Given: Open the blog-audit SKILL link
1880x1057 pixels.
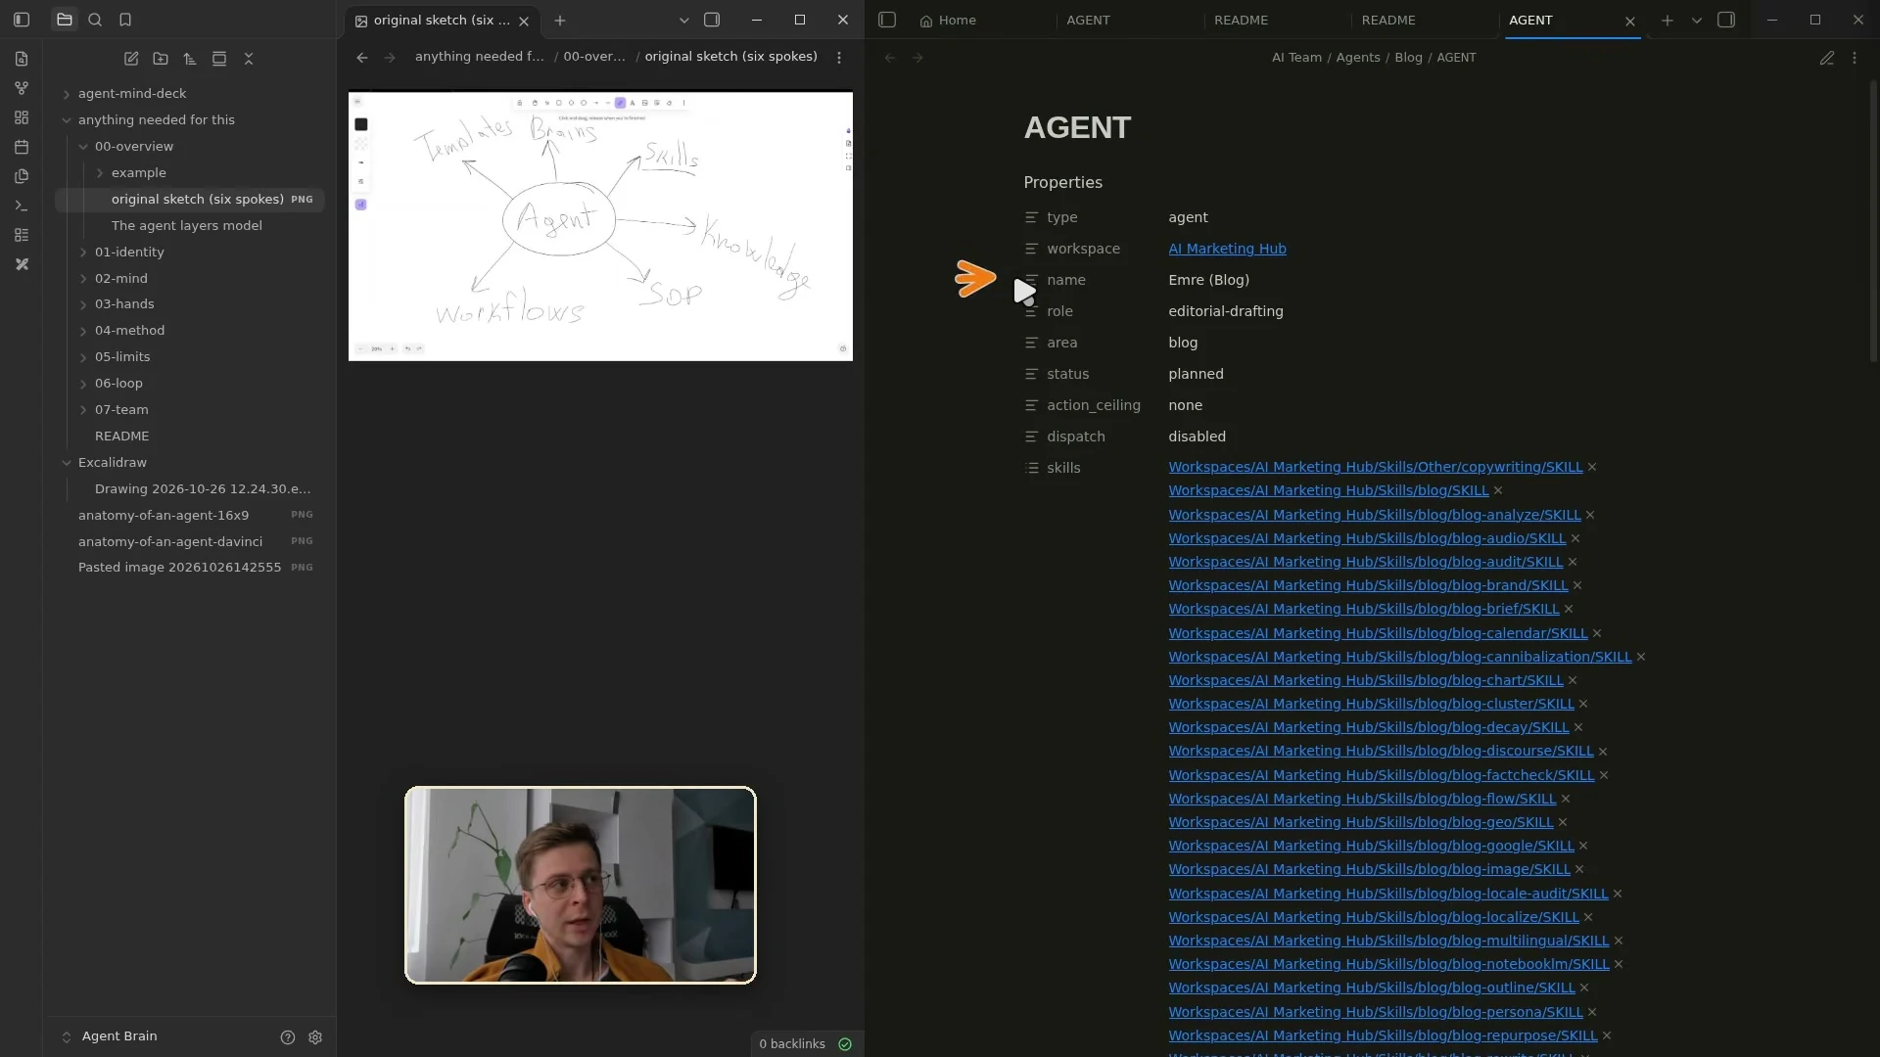Looking at the screenshot, I should (1365, 562).
